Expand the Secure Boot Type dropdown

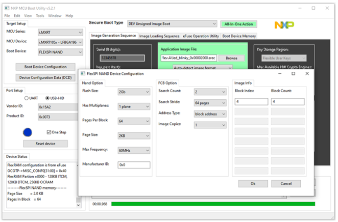click(x=172, y=24)
